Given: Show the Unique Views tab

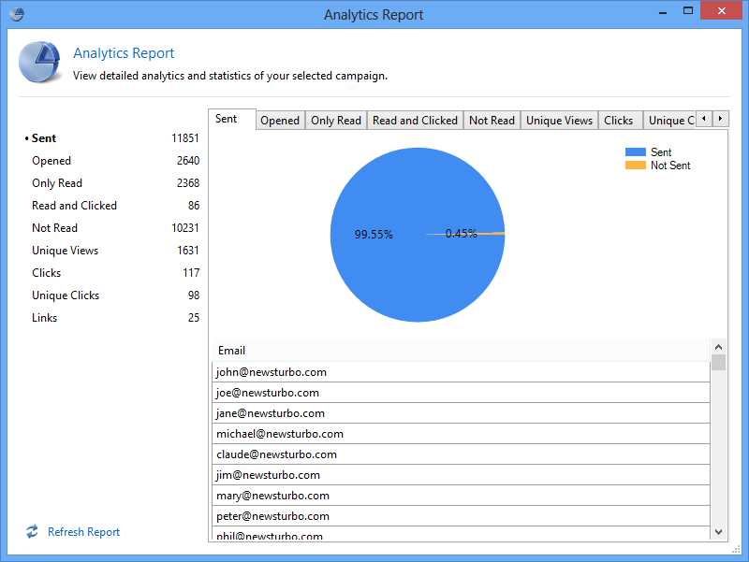Looking at the screenshot, I should (559, 120).
